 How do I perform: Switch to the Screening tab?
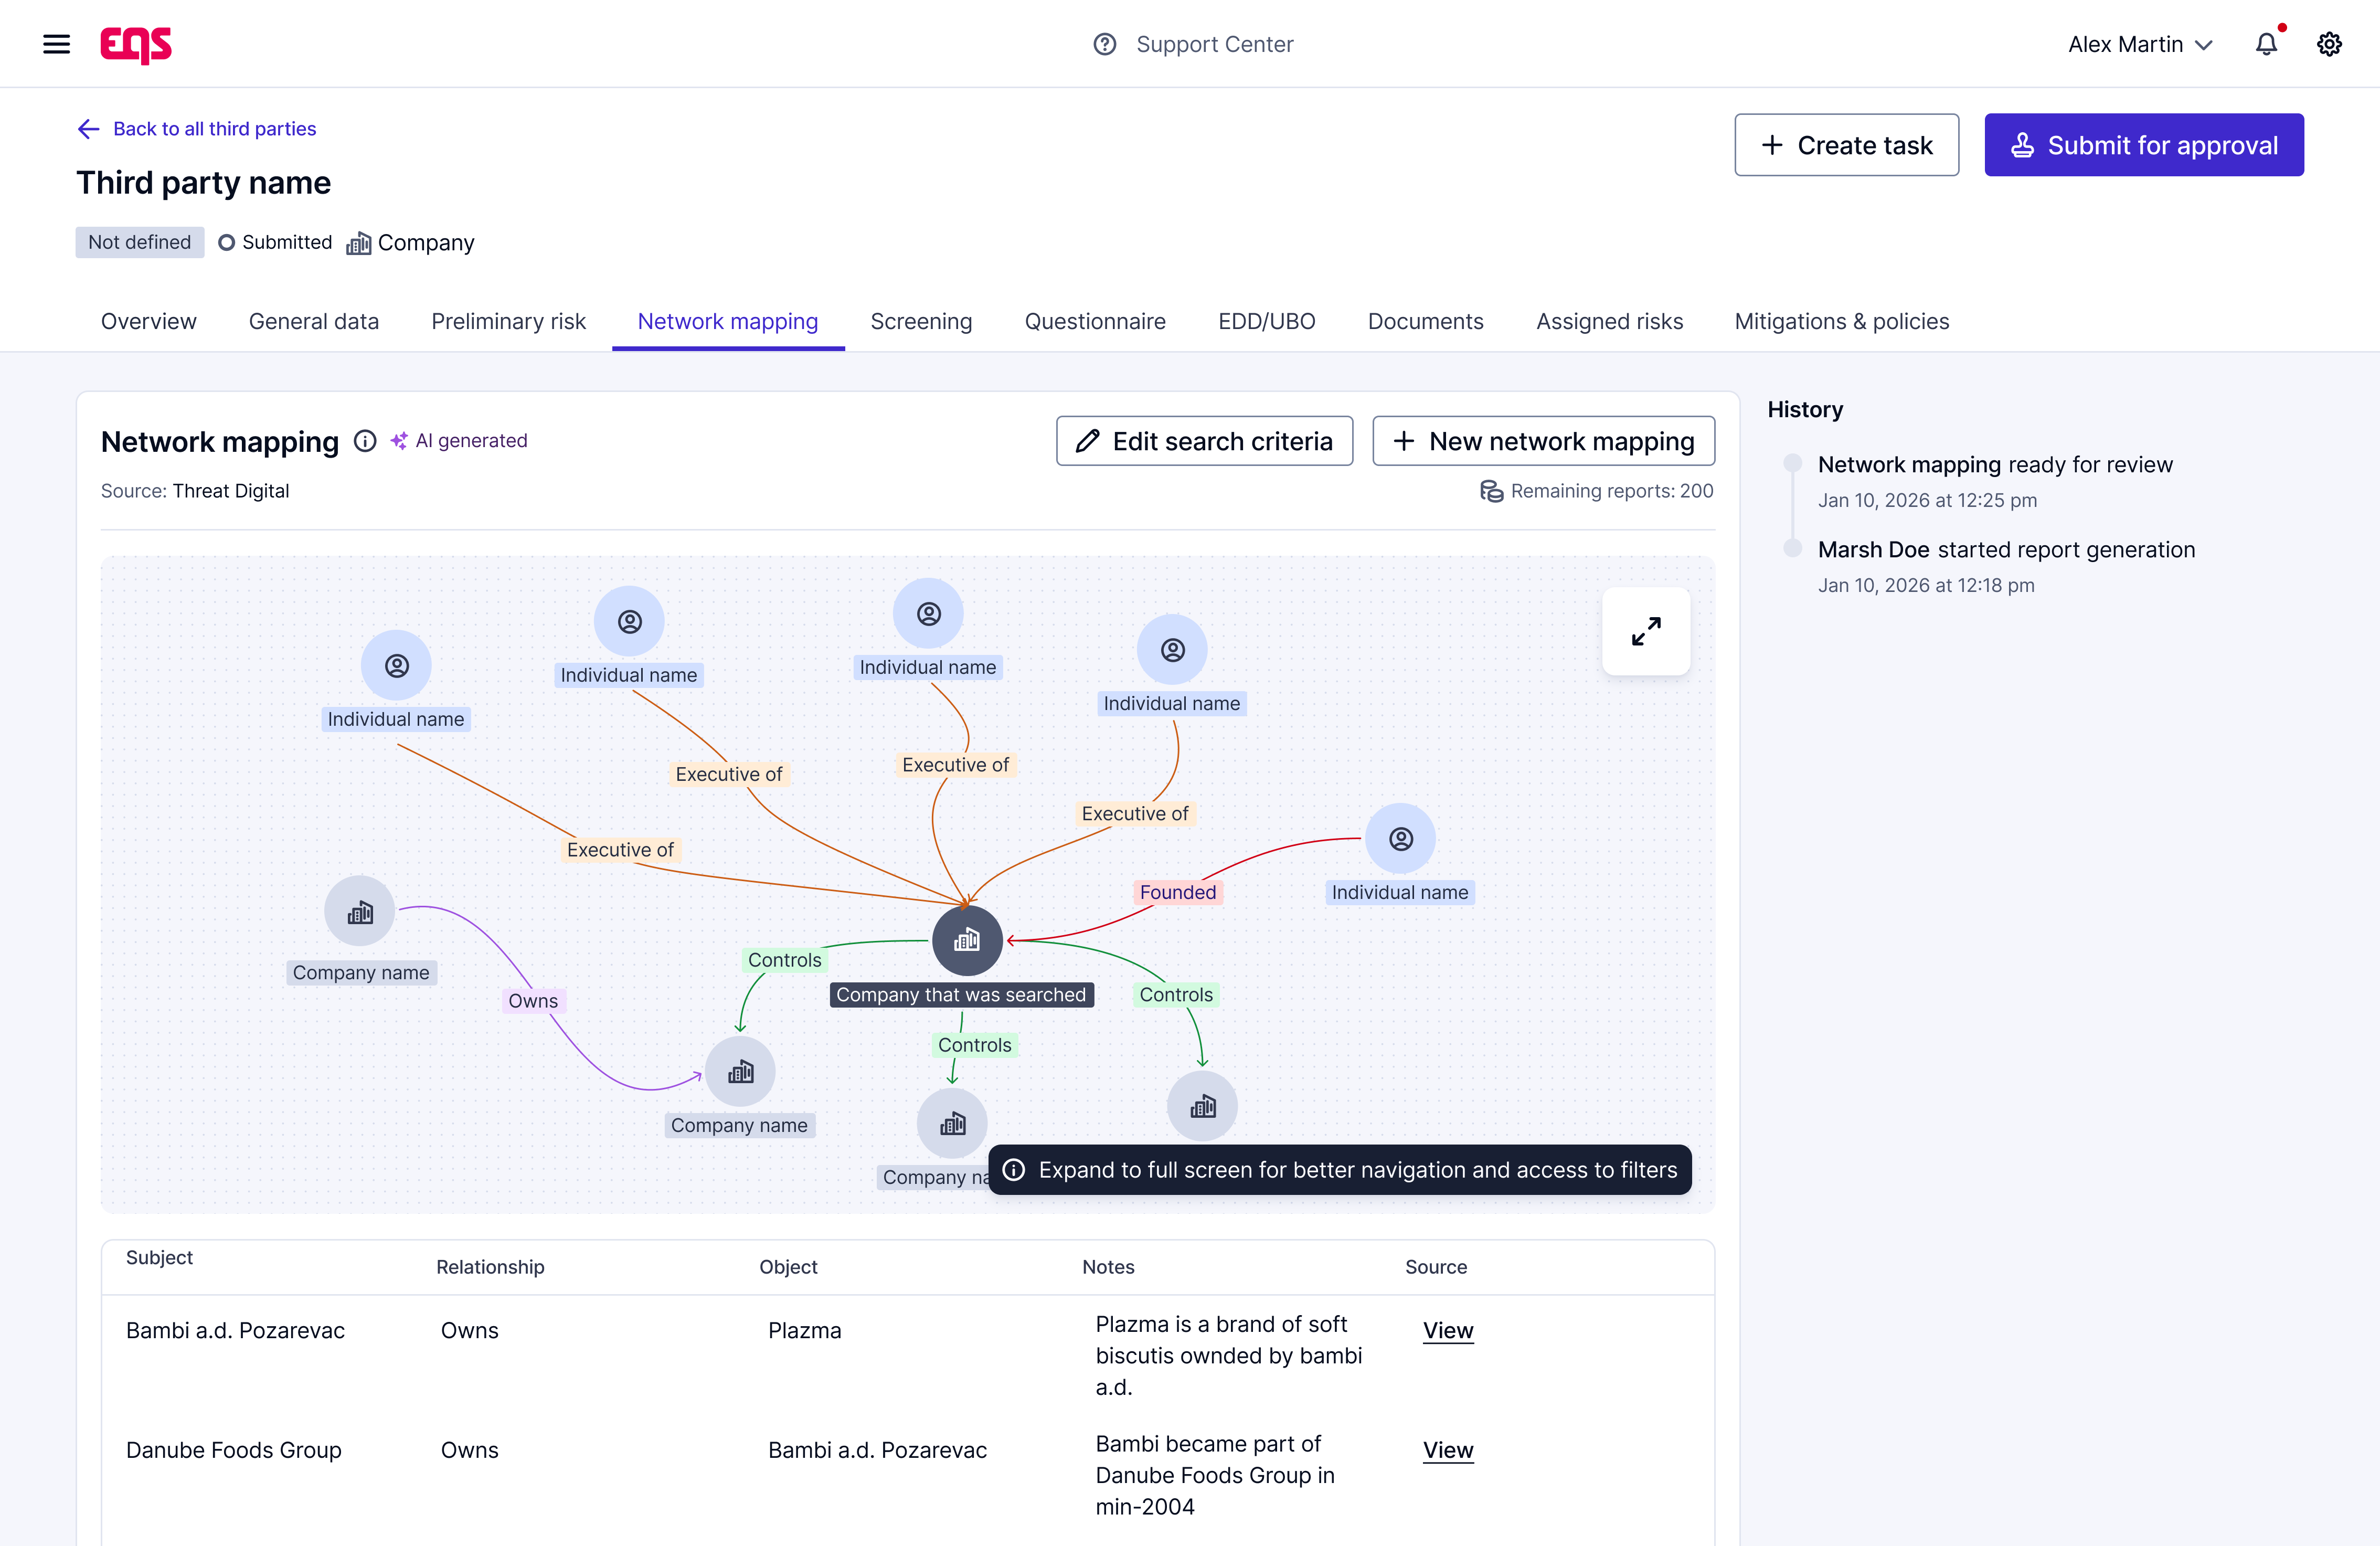921,321
